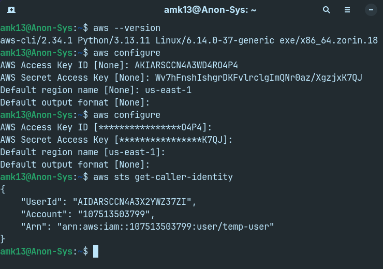Screen dimensions: 383x269
Task: Select the "Account" key in JSON output
Action: [x=44, y=214]
